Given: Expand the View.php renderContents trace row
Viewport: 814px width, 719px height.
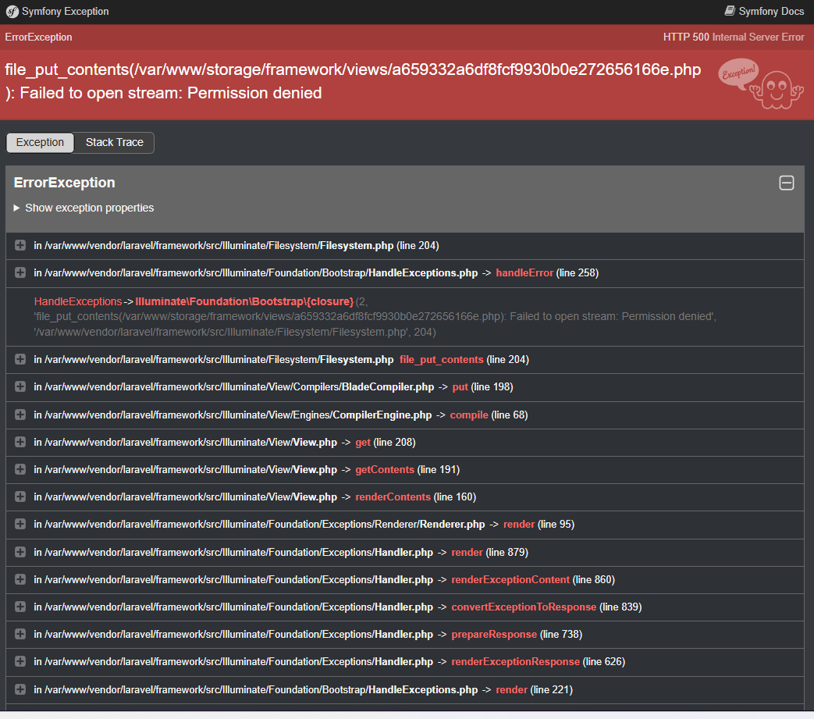Looking at the screenshot, I should pyautogui.click(x=20, y=497).
